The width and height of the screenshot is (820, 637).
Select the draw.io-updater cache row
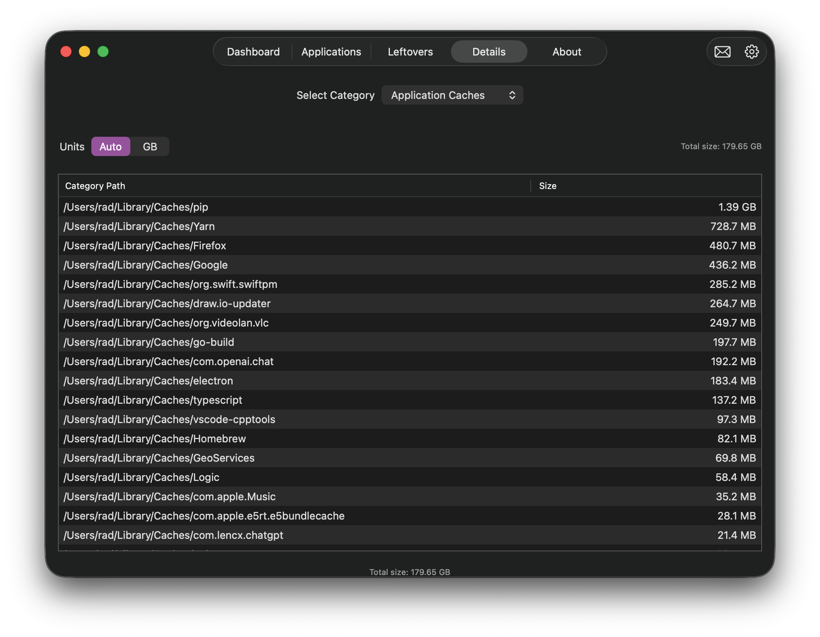(x=410, y=304)
